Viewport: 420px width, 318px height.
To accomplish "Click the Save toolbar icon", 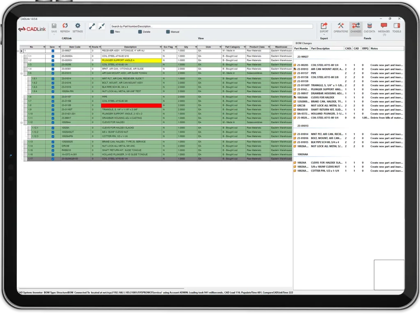I will point(54,26).
